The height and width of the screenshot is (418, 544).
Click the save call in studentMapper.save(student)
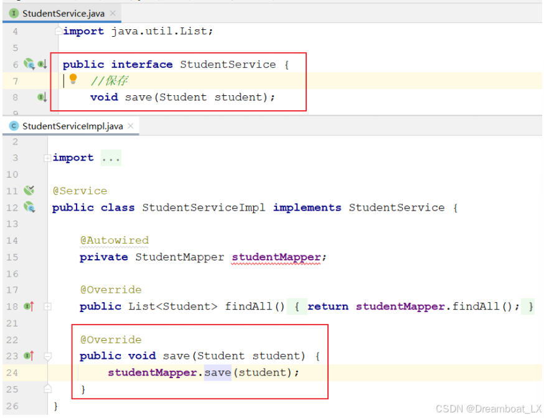(217, 373)
